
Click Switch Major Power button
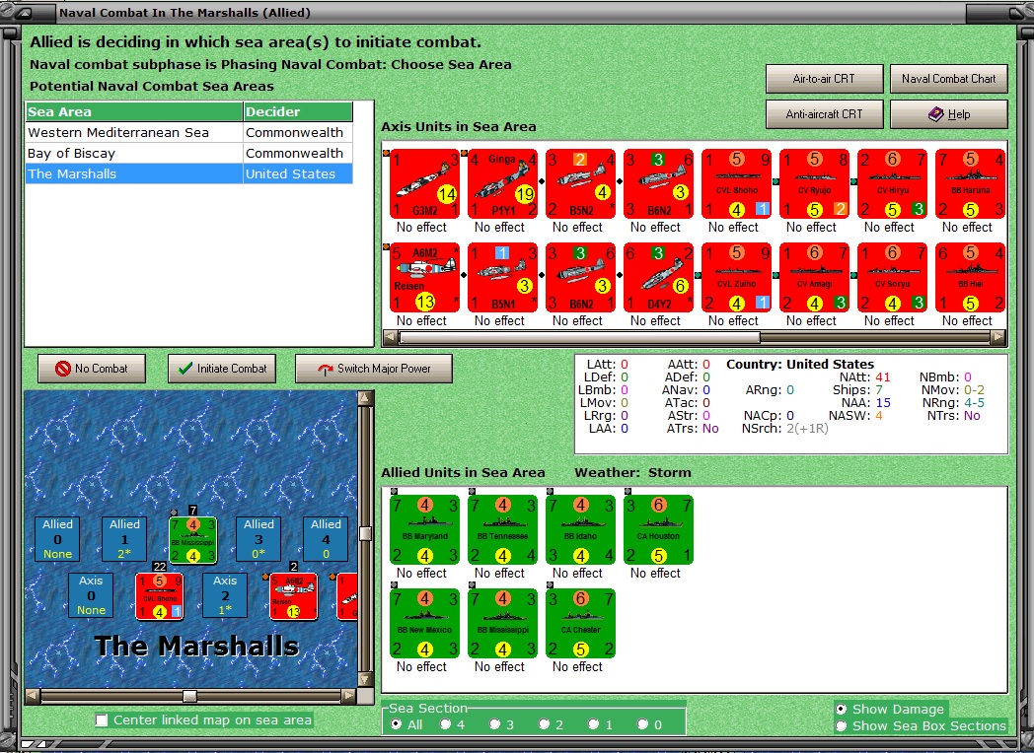click(374, 369)
